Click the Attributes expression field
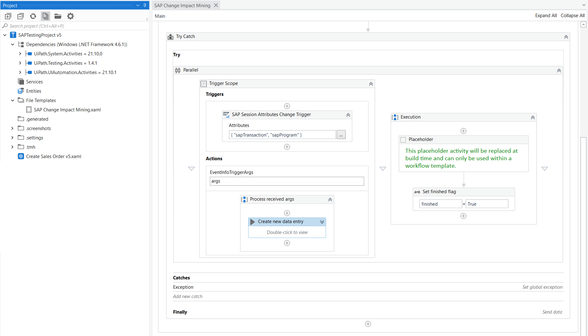 pyautogui.click(x=282, y=135)
